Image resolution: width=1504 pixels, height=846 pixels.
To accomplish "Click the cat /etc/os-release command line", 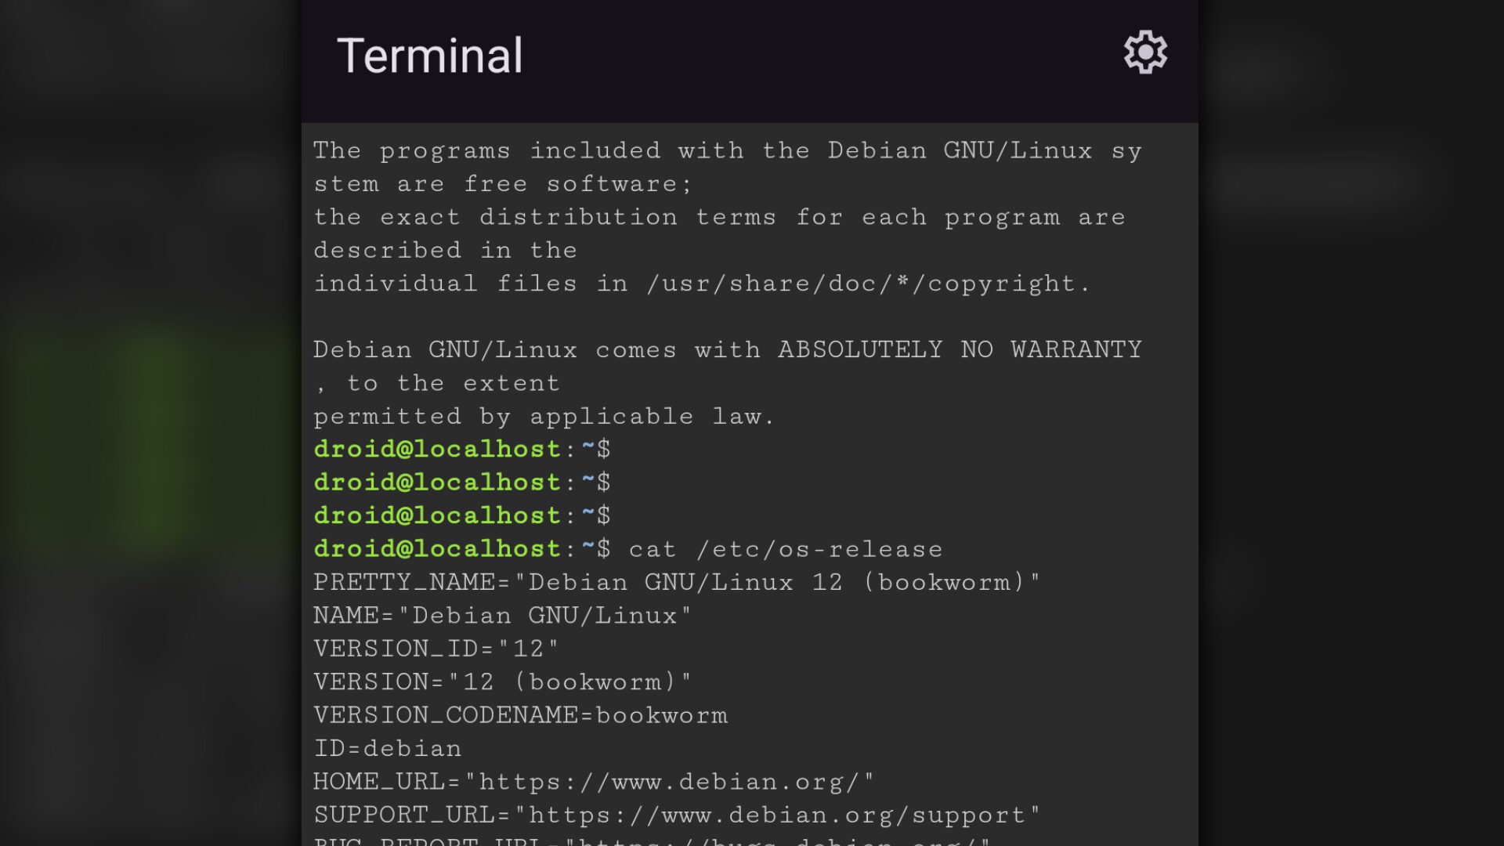I will 785,549.
